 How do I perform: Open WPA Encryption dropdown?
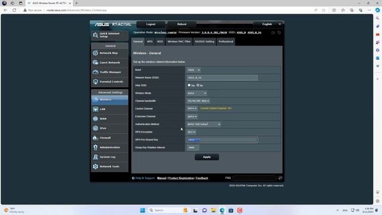(191, 132)
